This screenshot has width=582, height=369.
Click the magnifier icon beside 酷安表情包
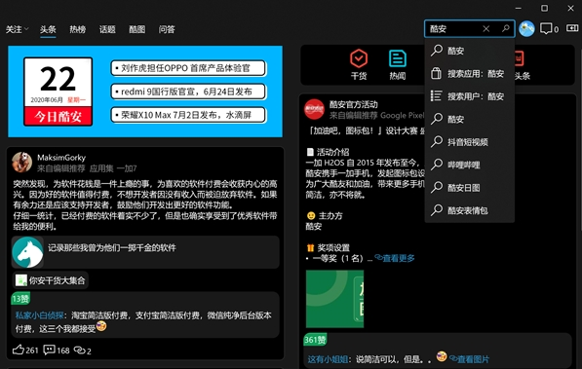(437, 210)
